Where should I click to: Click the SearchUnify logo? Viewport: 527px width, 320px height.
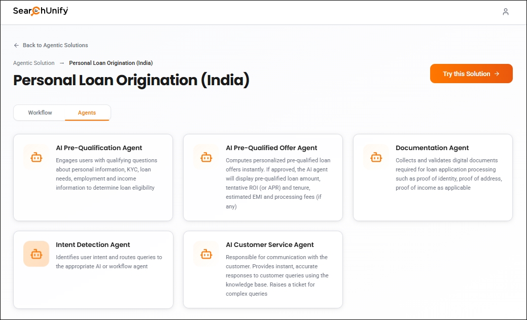[x=41, y=11]
